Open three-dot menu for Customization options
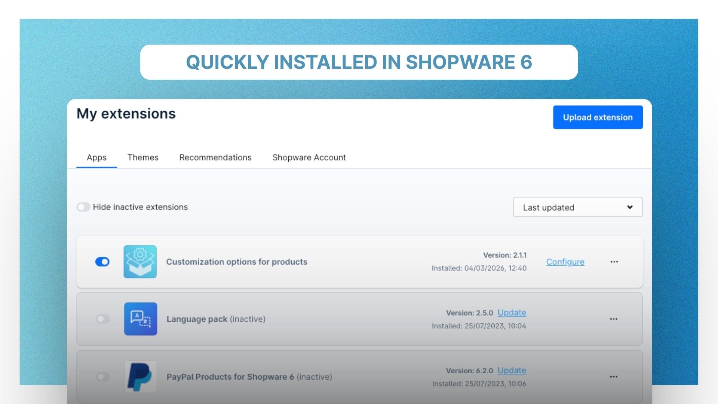The height and width of the screenshot is (404, 718). tap(614, 262)
